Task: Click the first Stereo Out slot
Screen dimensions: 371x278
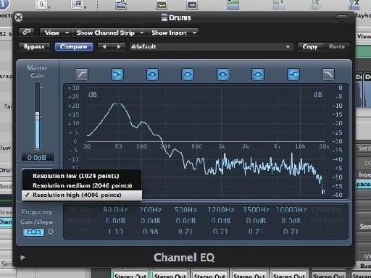Action: coord(130,275)
